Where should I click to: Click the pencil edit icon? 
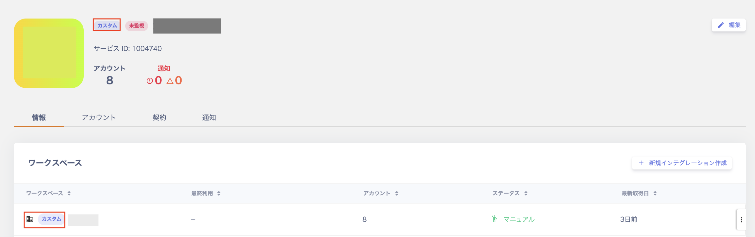click(x=720, y=25)
